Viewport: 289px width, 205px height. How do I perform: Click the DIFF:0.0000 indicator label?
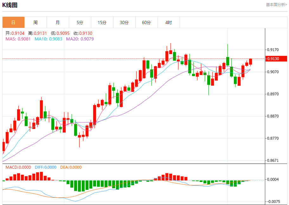[x=46, y=167]
